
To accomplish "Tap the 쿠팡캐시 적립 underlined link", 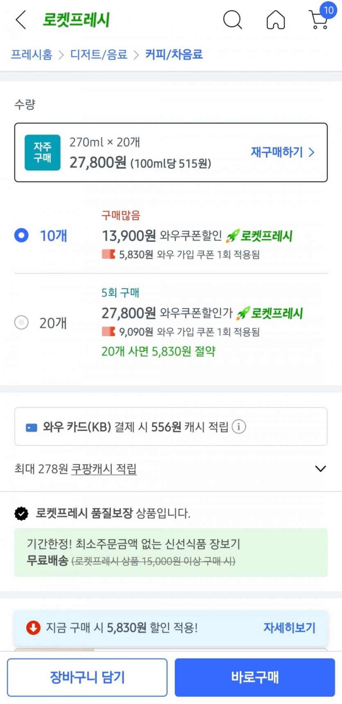I will 104,469.
